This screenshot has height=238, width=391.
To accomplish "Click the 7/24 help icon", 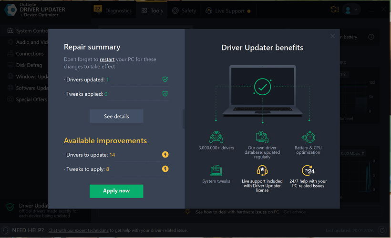I will coord(309,171).
